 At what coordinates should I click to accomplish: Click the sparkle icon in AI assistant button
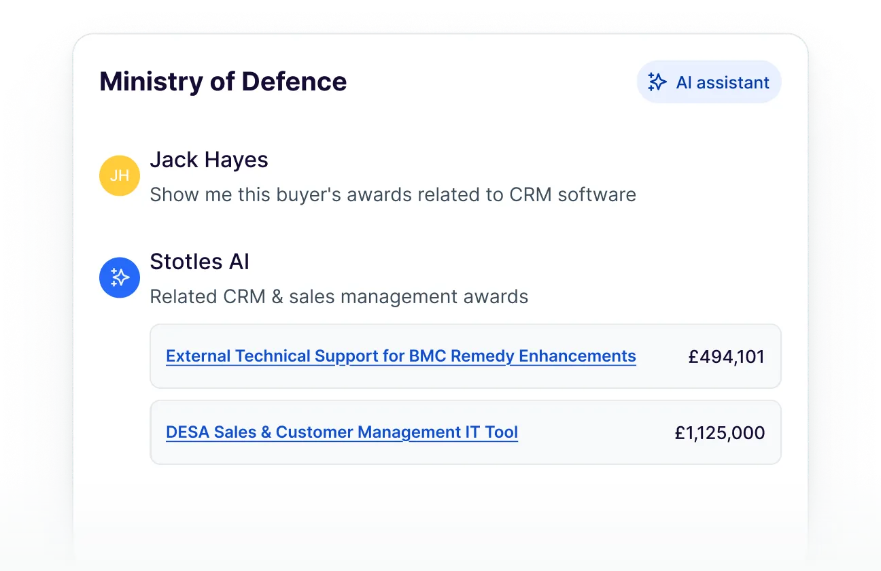tap(657, 82)
